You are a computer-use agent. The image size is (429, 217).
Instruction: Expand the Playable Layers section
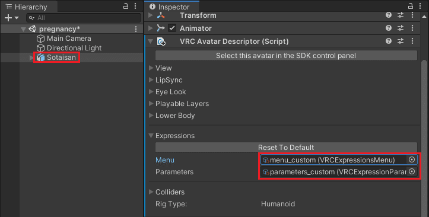point(151,104)
